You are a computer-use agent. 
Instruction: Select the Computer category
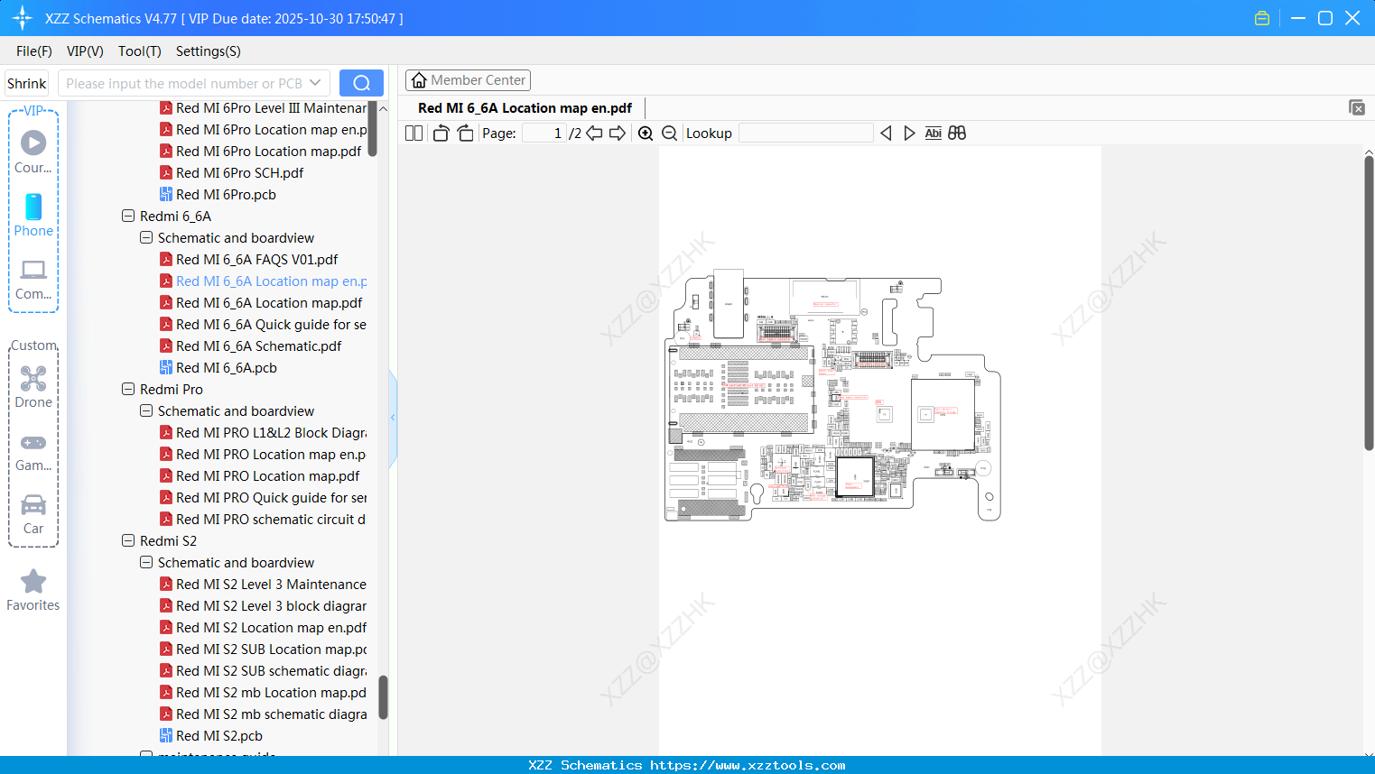pos(33,279)
